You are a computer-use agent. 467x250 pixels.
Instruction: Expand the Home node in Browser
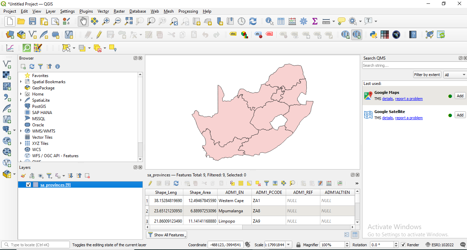click(21, 94)
